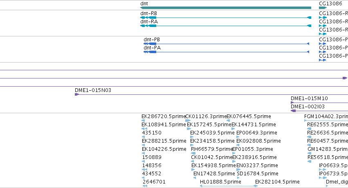This screenshot has width=348, height=188.
Task: Select the dnt gene bar
Action: coord(225,8)
